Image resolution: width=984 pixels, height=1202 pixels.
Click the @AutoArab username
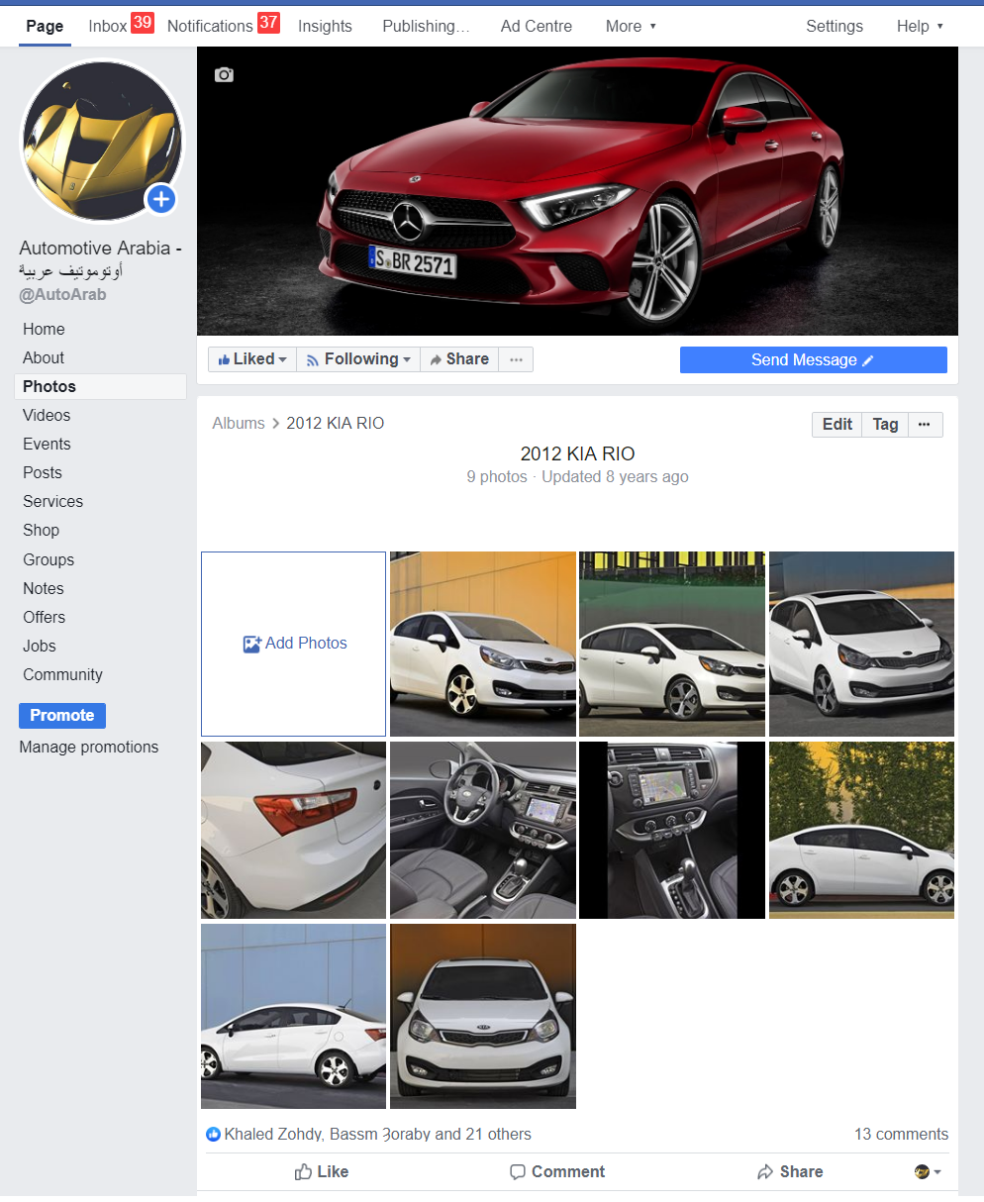click(62, 294)
